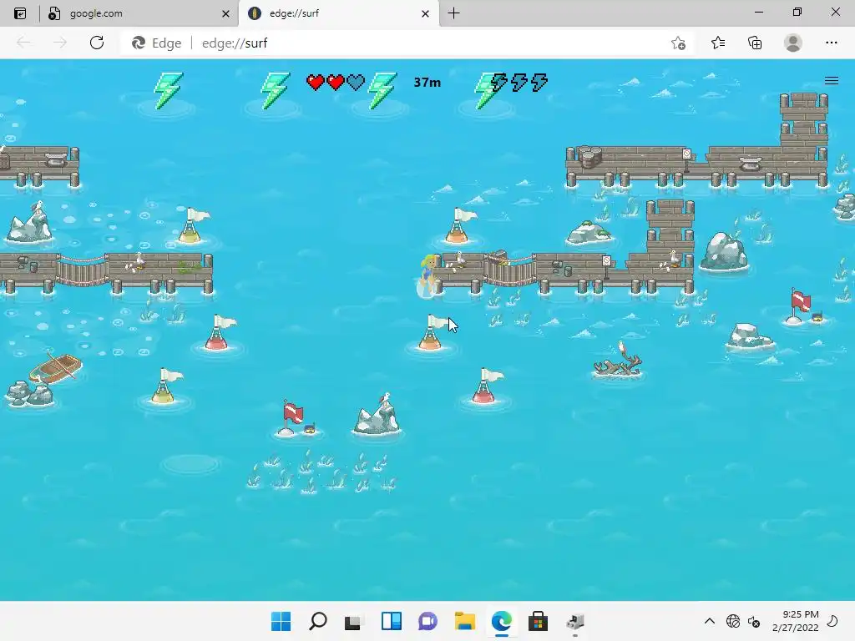Go back to the previous page
The image size is (855, 641).
[x=23, y=43]
